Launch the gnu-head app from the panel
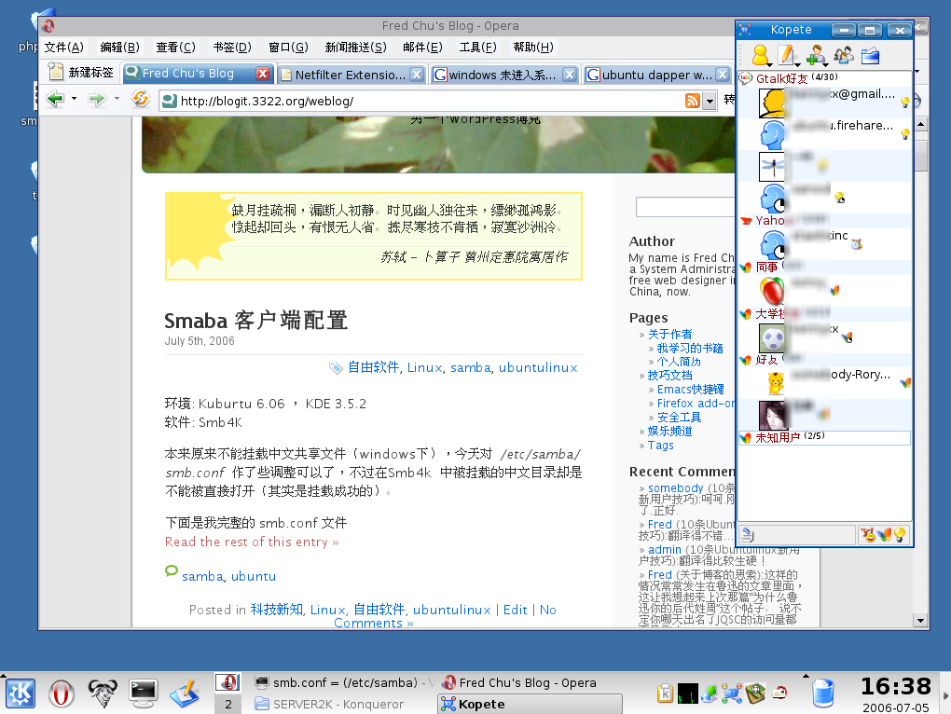This screenshot has height=714, width=951. coord(103,693)
